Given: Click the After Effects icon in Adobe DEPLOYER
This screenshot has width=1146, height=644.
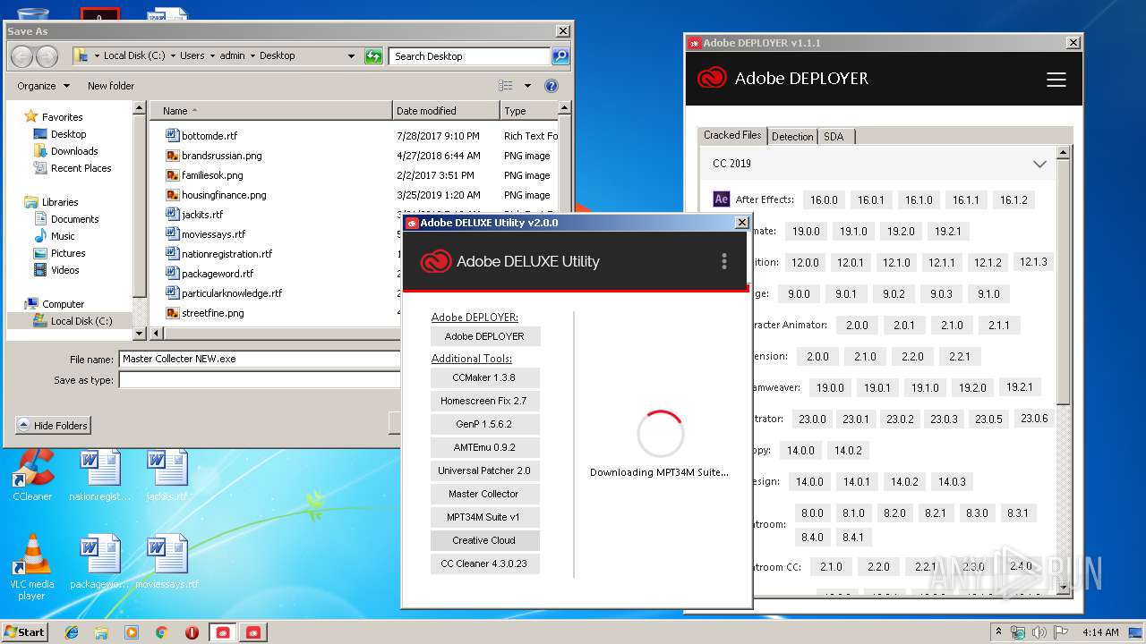Looking at the screenshot, I should pos(722,199).
